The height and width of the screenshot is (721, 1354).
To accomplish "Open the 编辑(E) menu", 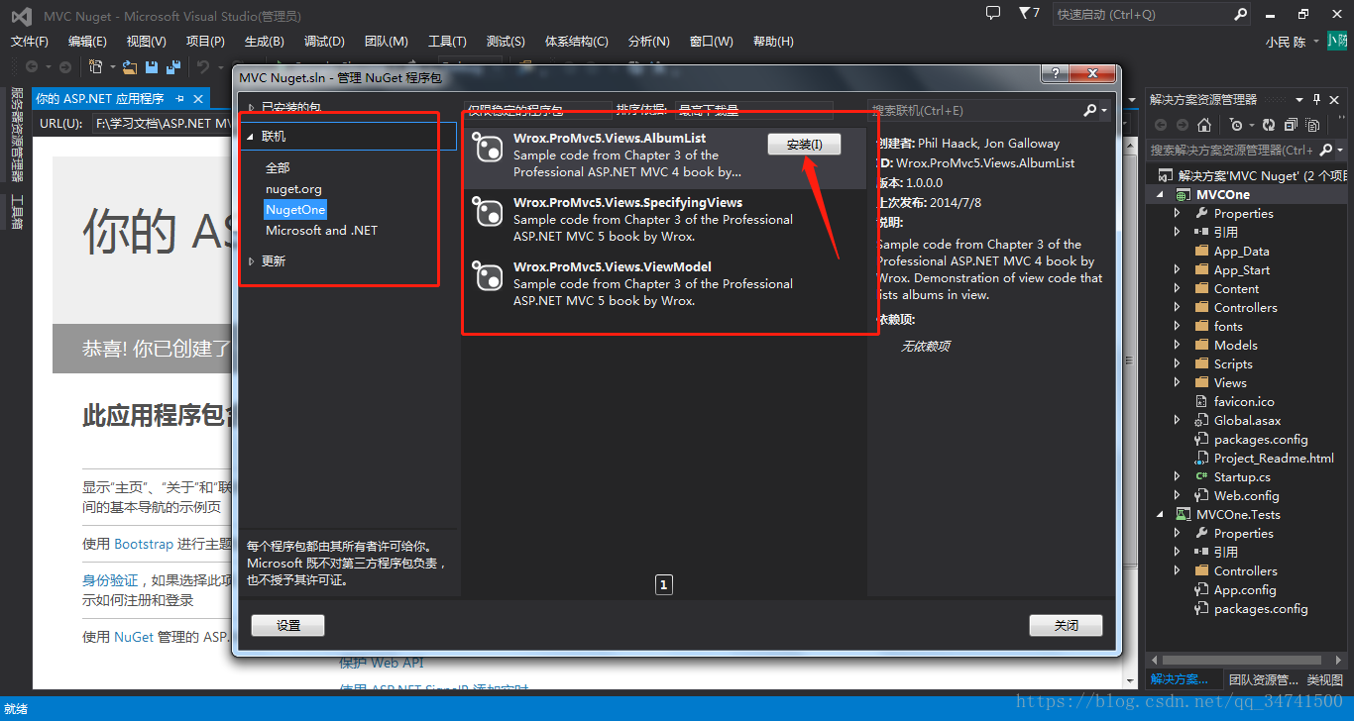I will pos(87,42).
